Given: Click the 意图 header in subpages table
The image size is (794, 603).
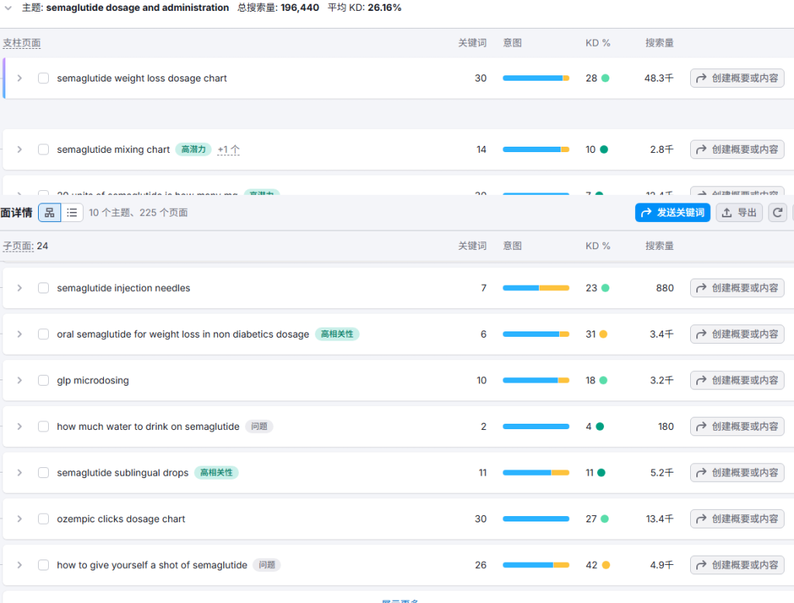Looking at the screenshot, I should pyautogui.click(x=513, y=246).
